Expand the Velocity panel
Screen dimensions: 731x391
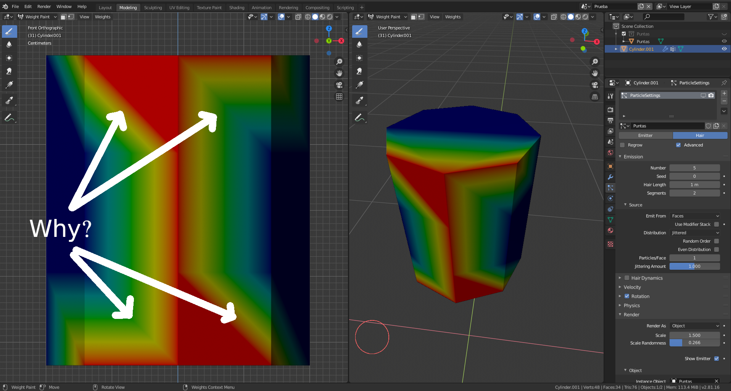[x=632, y=287]
